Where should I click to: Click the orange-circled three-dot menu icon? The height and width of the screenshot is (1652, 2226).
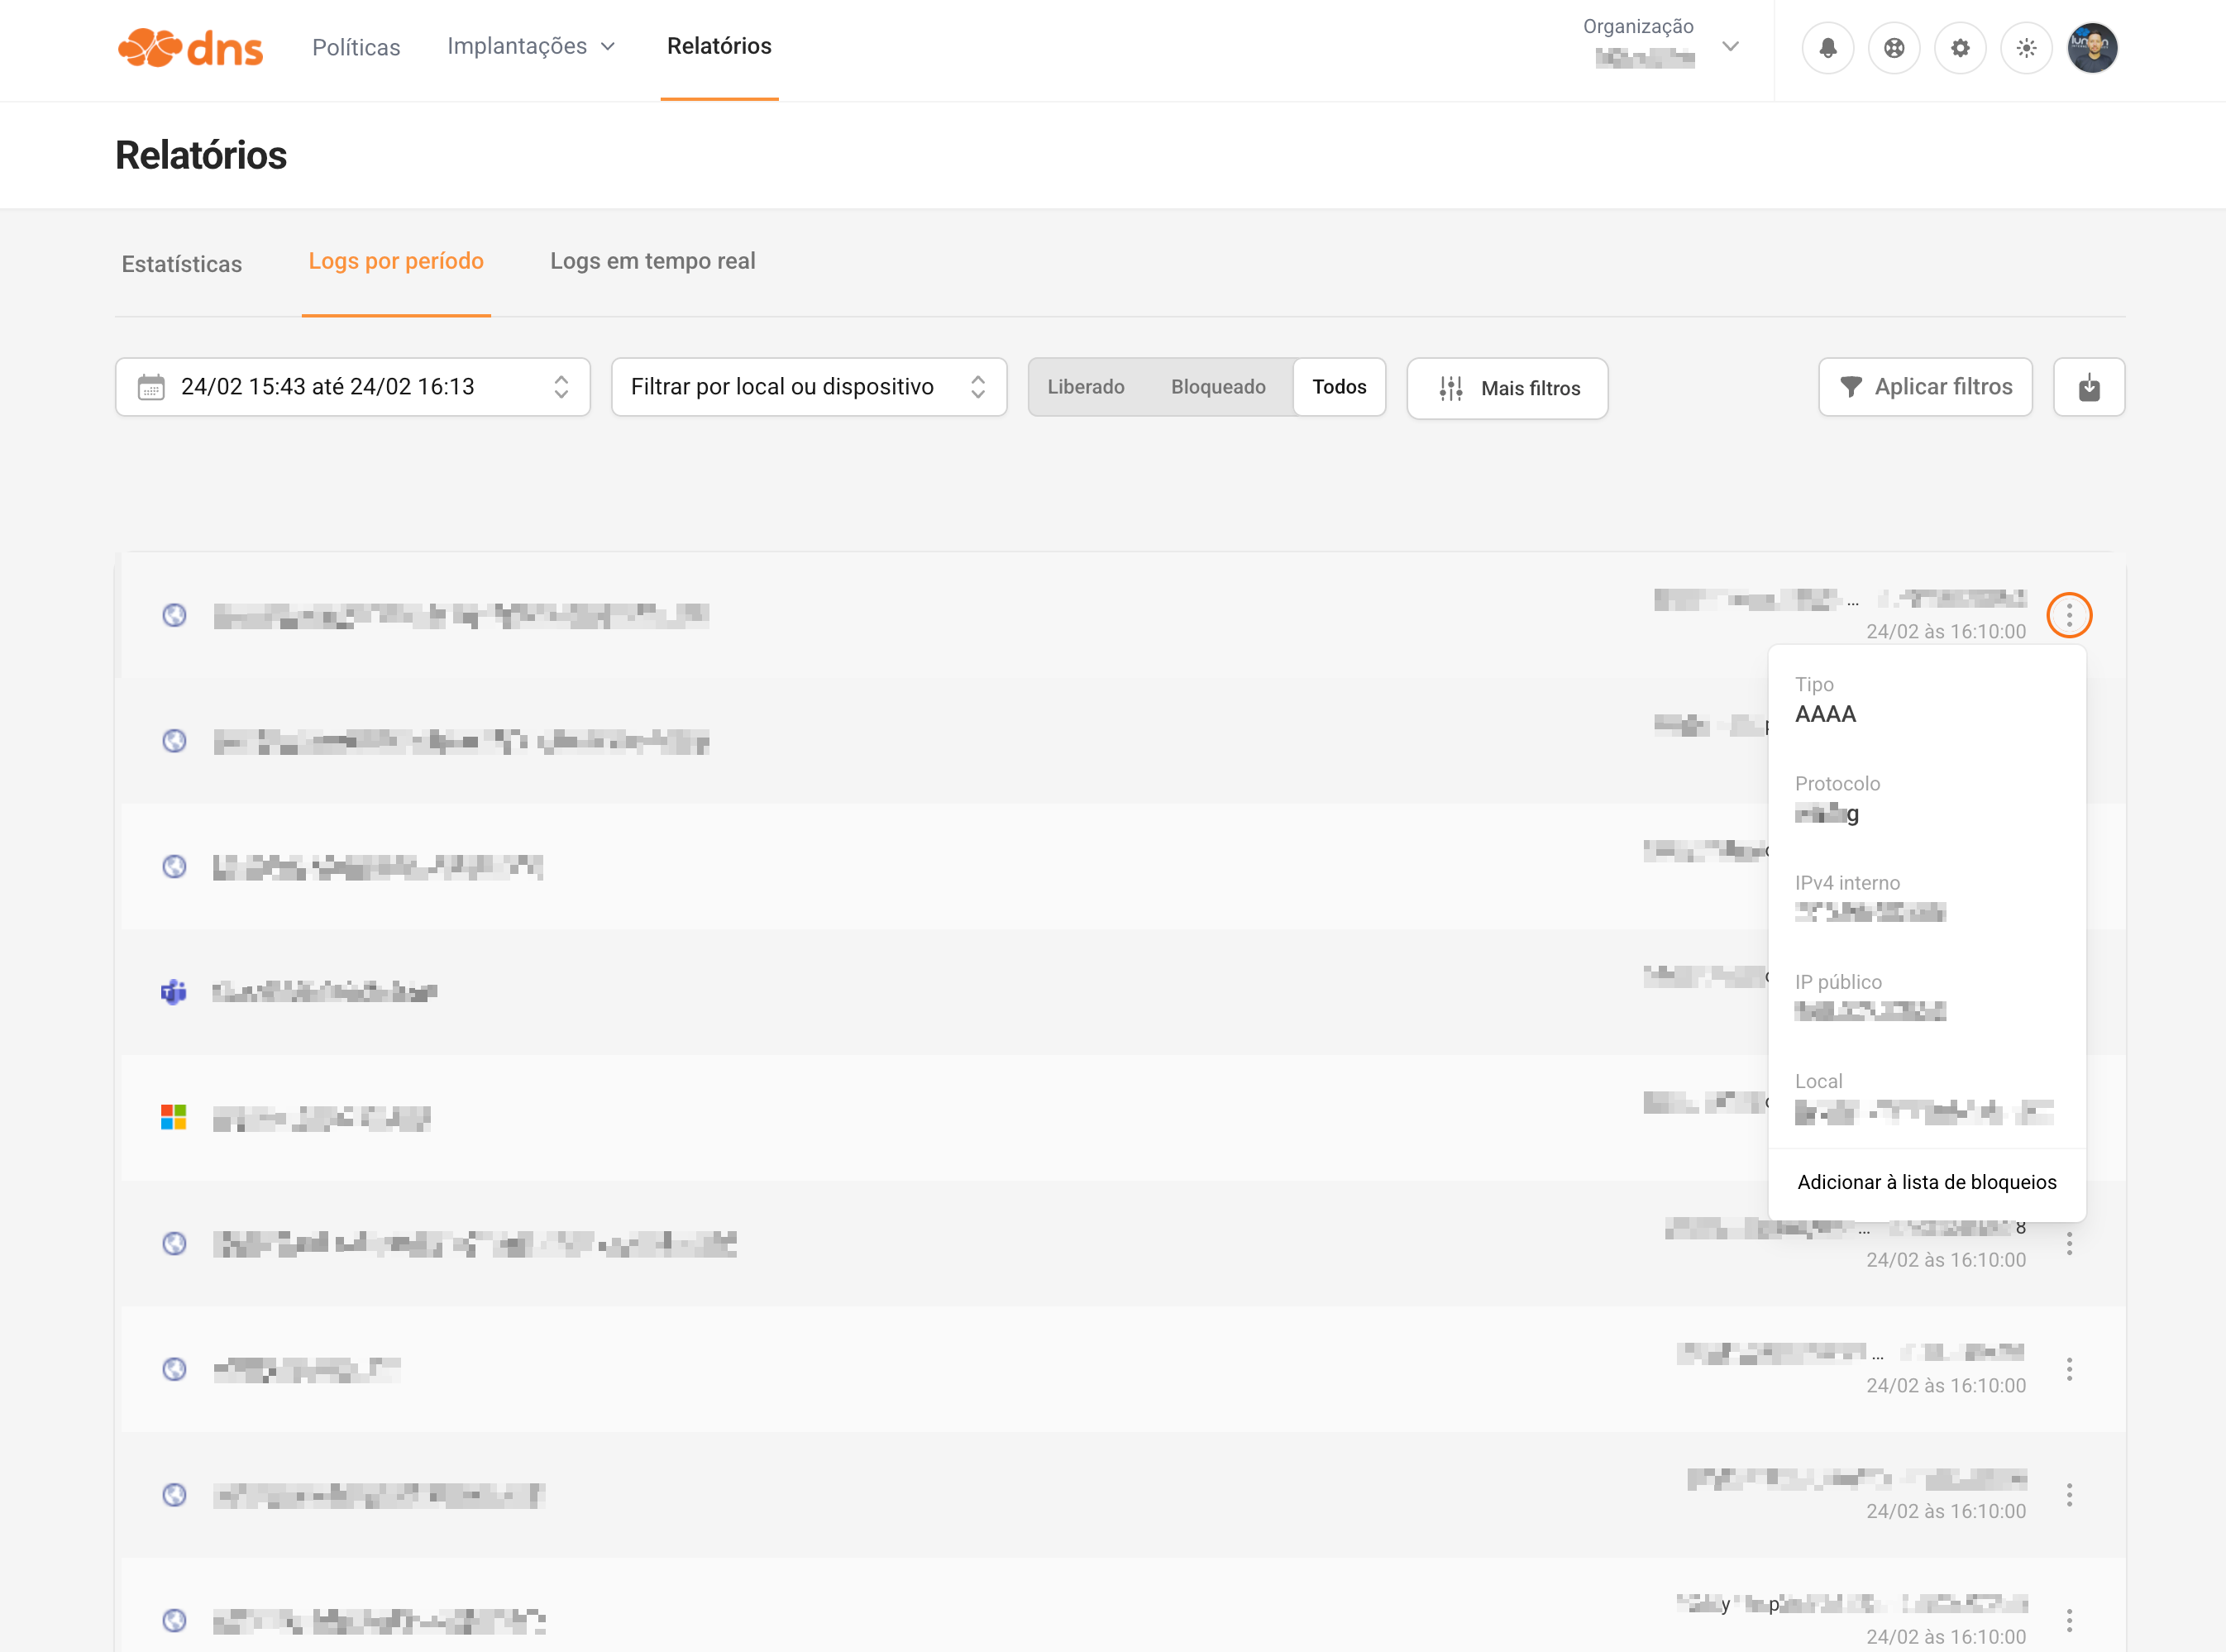[x=2069, y=615]
